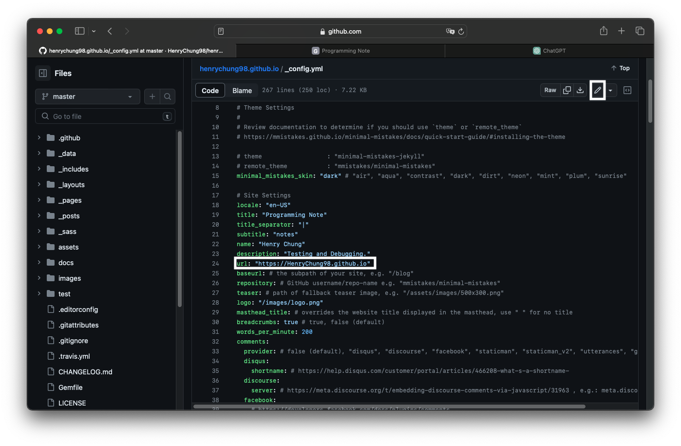Open the docs folder
Image resolution: width=681 pixels, height=446 pixels.
[x=66, y=263]
